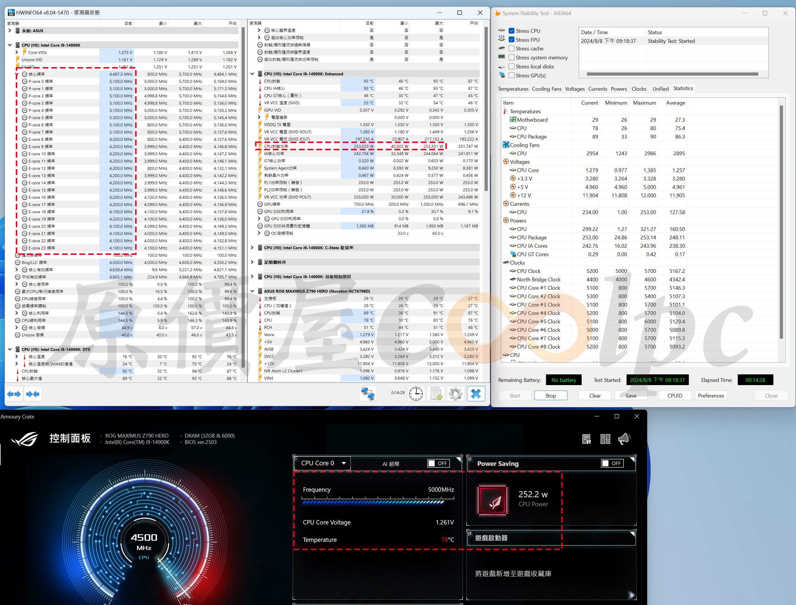
Task: Open Statistics tab in AIDA64
Action: tap(683, 89)
